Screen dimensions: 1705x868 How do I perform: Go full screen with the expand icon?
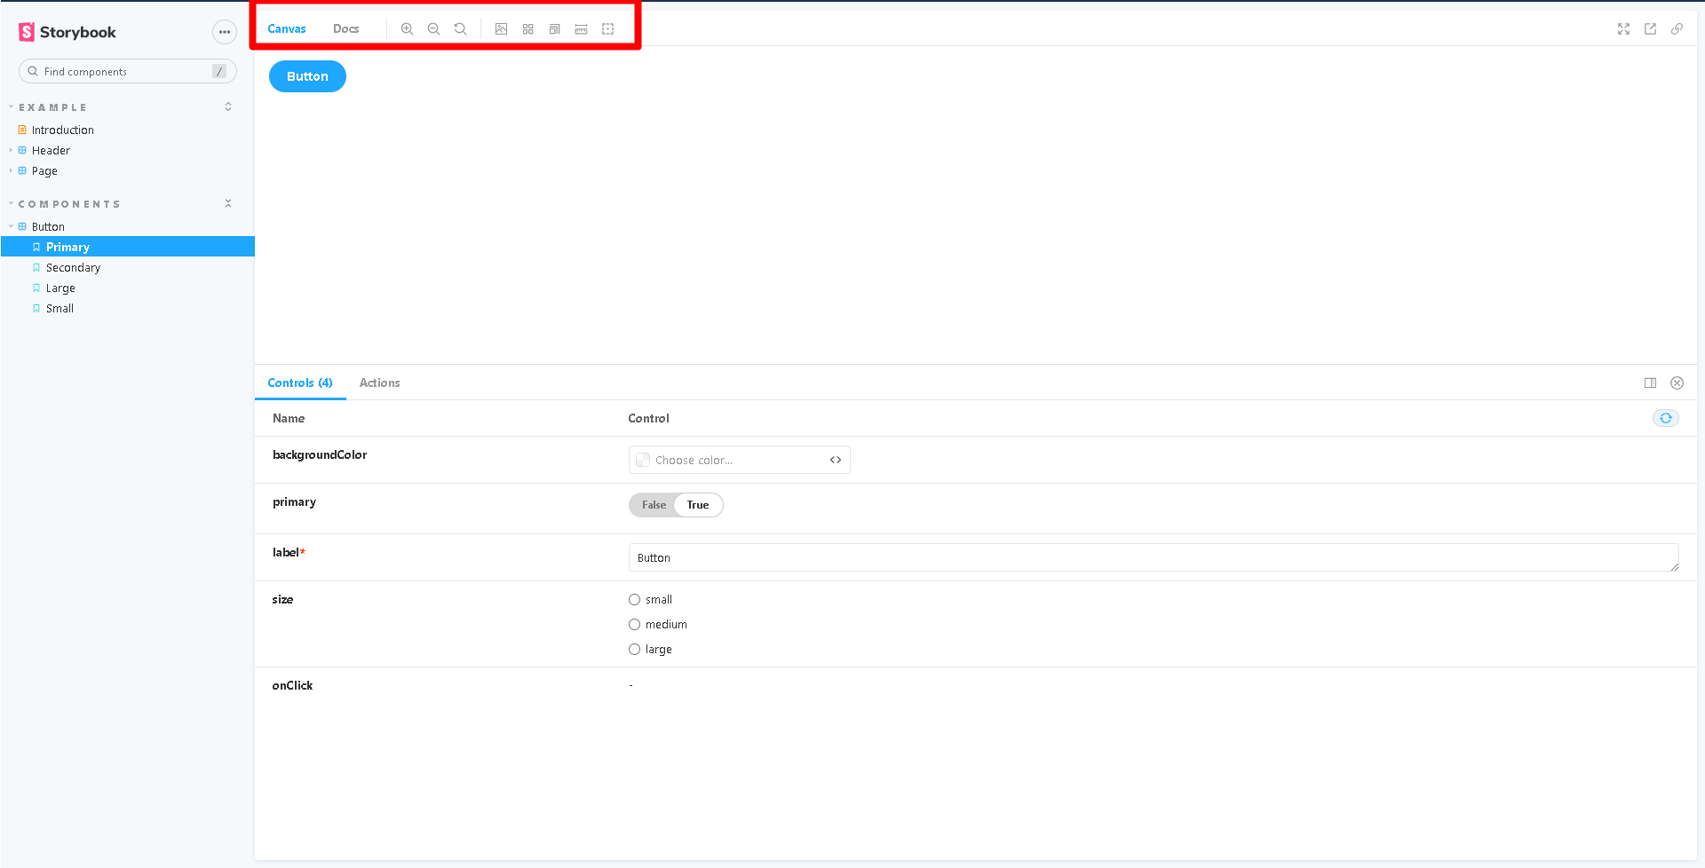1623,29
